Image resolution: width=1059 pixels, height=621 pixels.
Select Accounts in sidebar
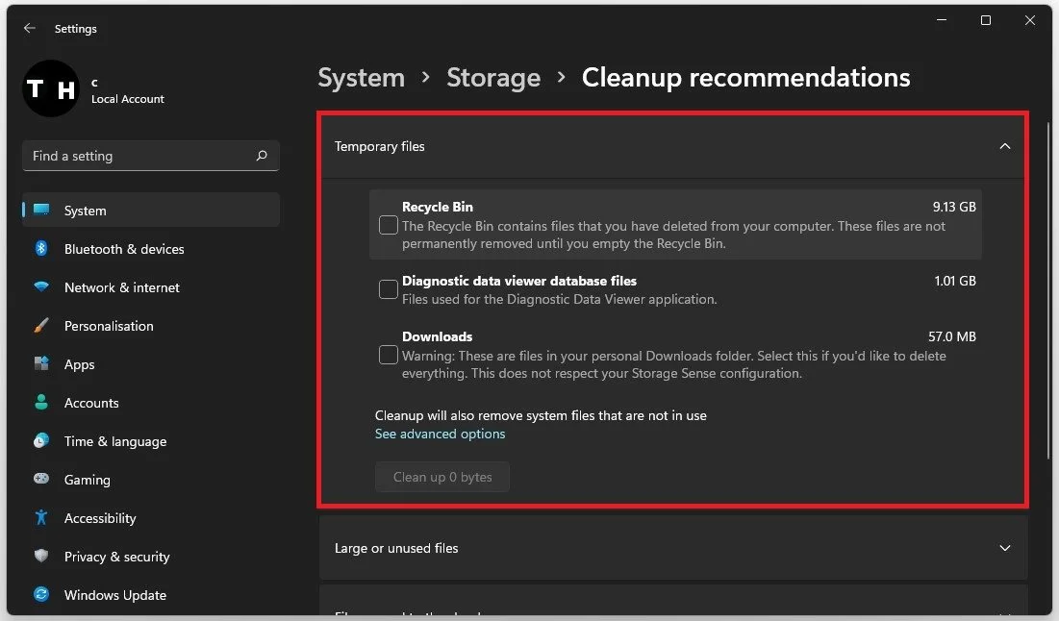pyautogui.click(x=91, y=403)
